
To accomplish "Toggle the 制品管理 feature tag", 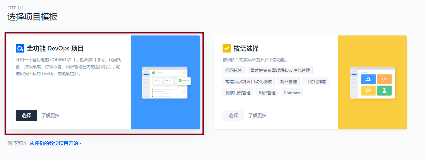I will [288, 81].
